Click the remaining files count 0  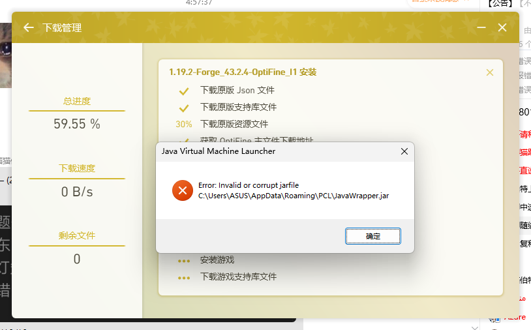[x=77, y=260]
